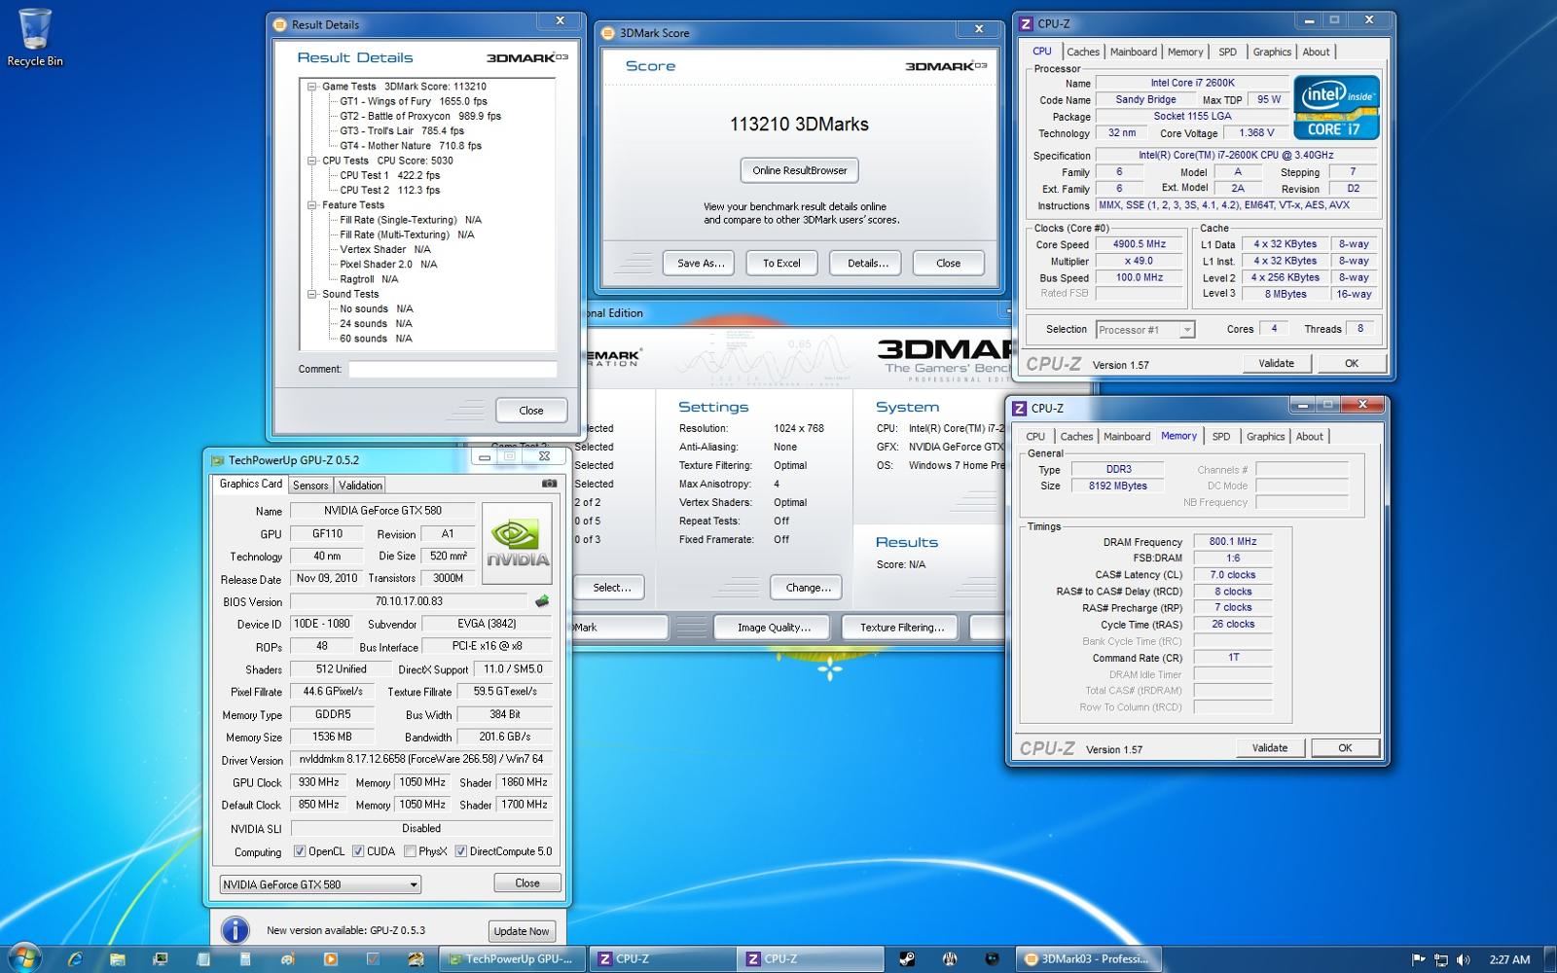1557x973 pixels.
Task: Click the BIOS save chip icon in GPU-Z
Action: [x=542, y=601]
